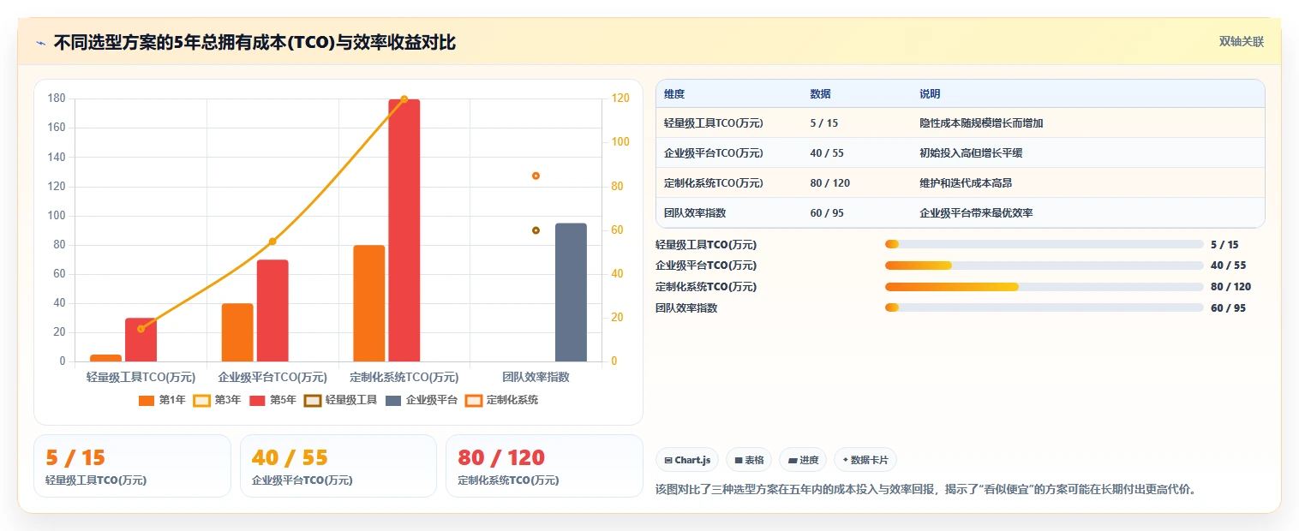This screenshot has height=531, width=1299.
Task: Click the 轻量级工具TCO progress bar
Action: click(1045, 244)
